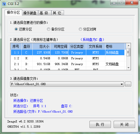140x134 pixels.
Task: Click the GHOST64 v11.5.1.2269 version text
Action: tap(24, 127)
